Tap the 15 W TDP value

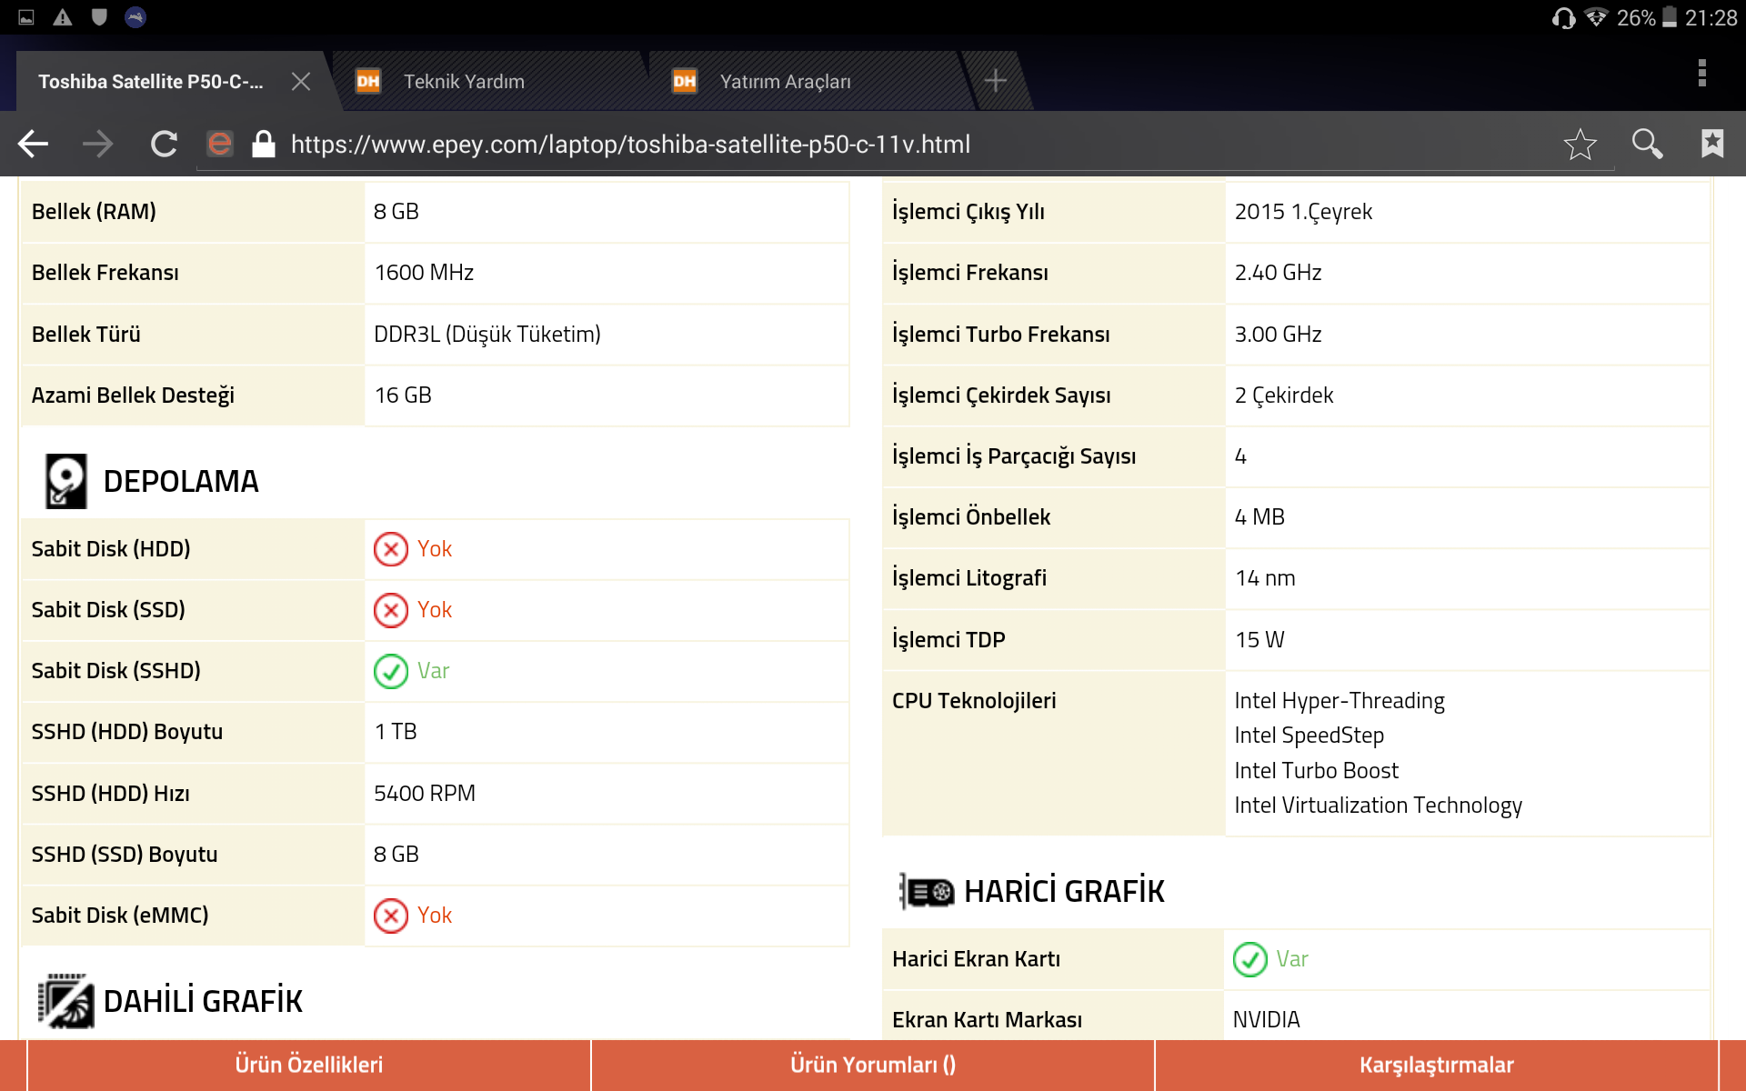[1259, 640]
